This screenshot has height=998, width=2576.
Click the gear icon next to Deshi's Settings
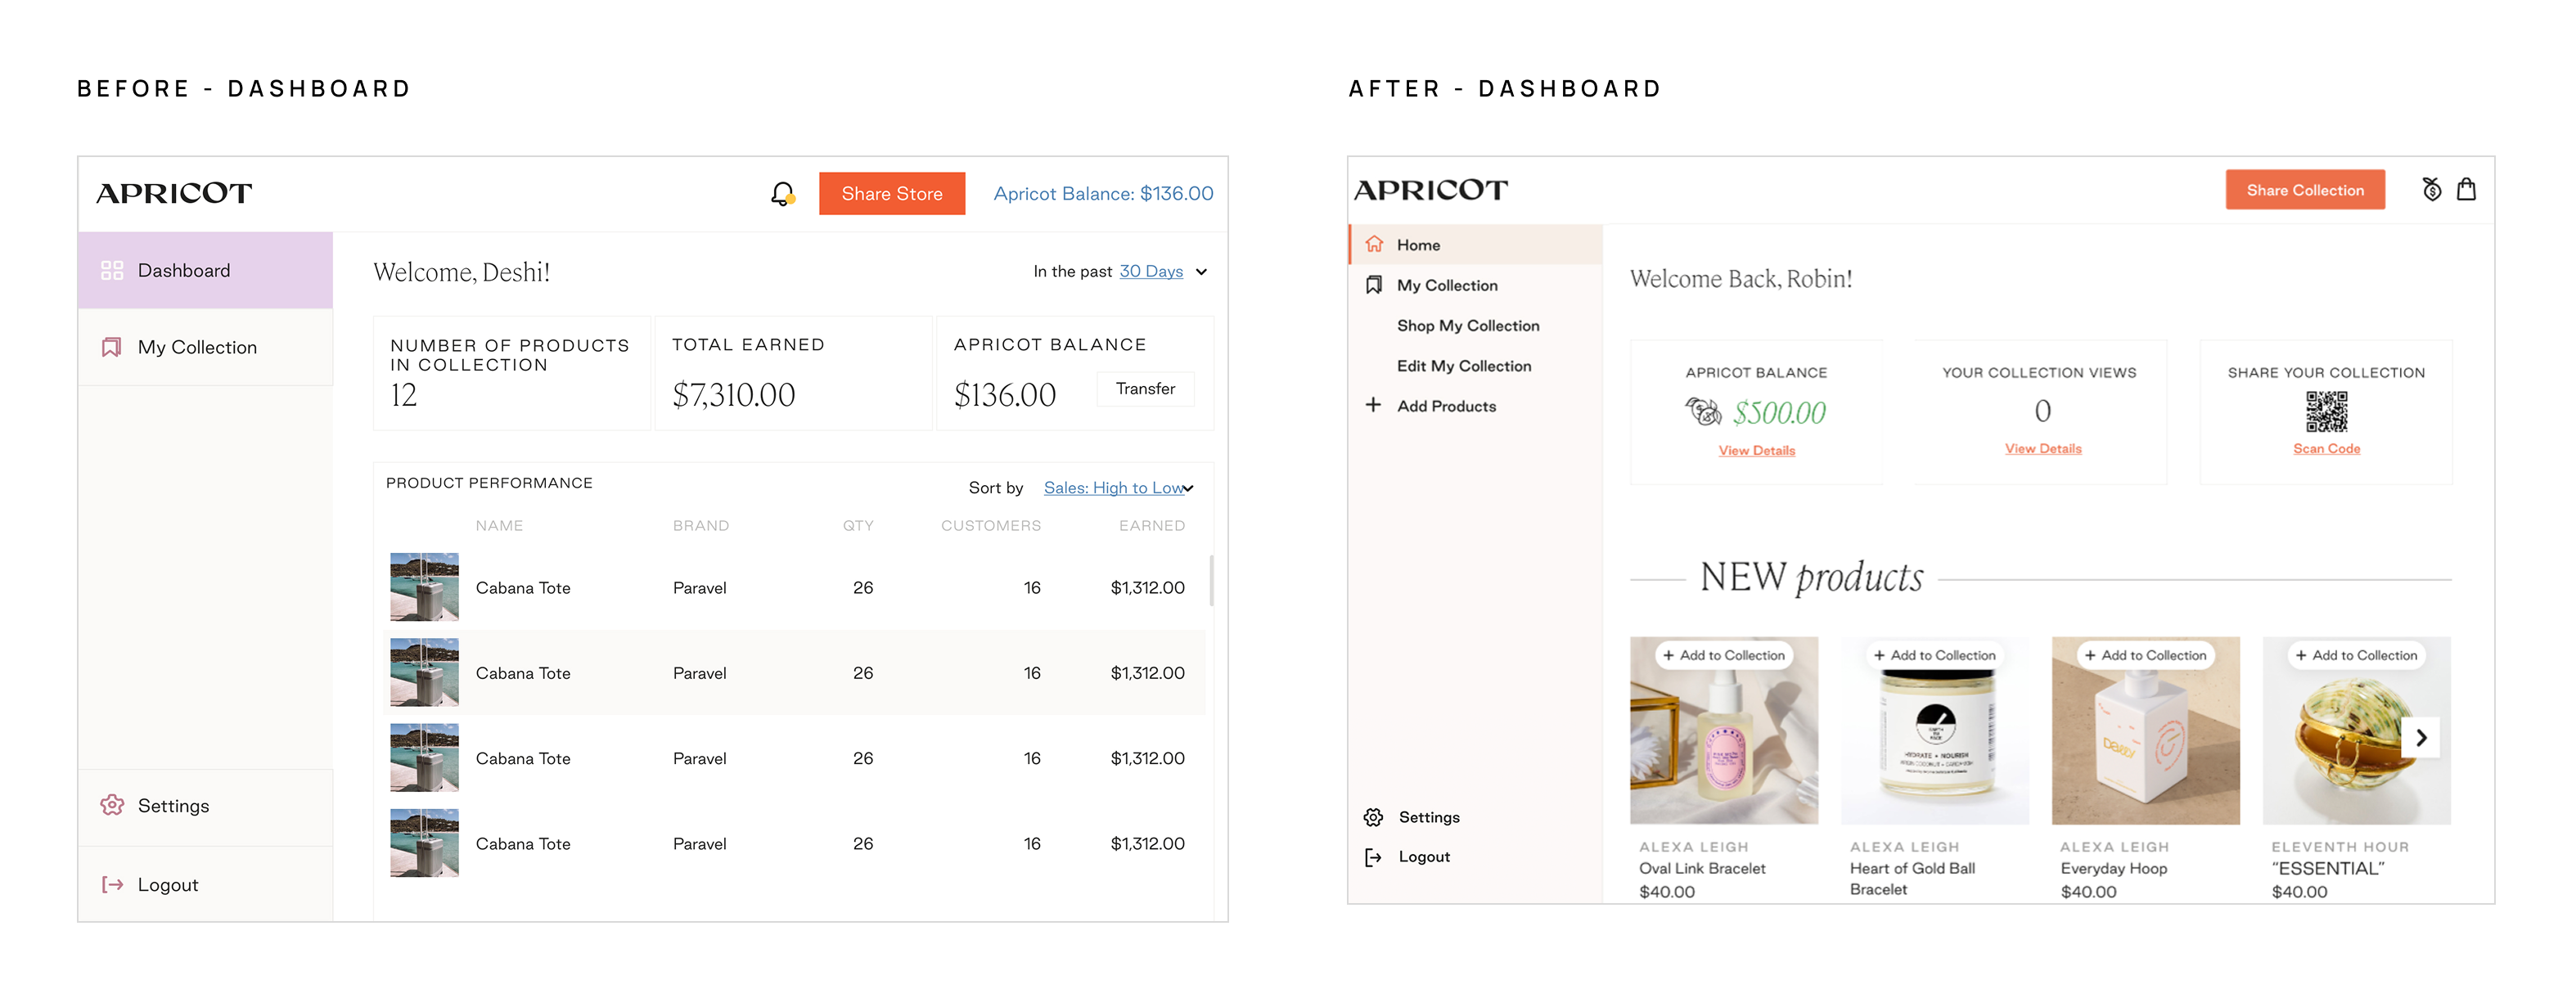coord(112,805)
